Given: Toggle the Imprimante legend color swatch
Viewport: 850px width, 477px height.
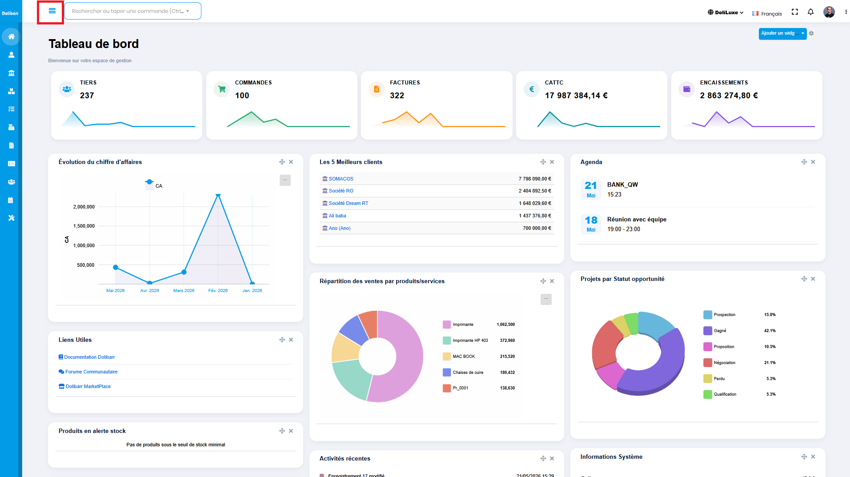Looking at the screenshot, I should pos(447,325).
